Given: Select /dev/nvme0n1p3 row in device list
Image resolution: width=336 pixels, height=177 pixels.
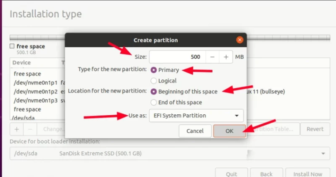Looking at the screenshot, I should [33, 100].
